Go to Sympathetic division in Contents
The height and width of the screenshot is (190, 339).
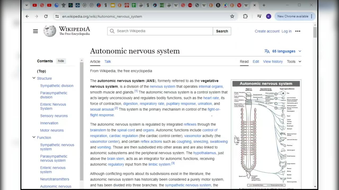click(x=57, y=86)
